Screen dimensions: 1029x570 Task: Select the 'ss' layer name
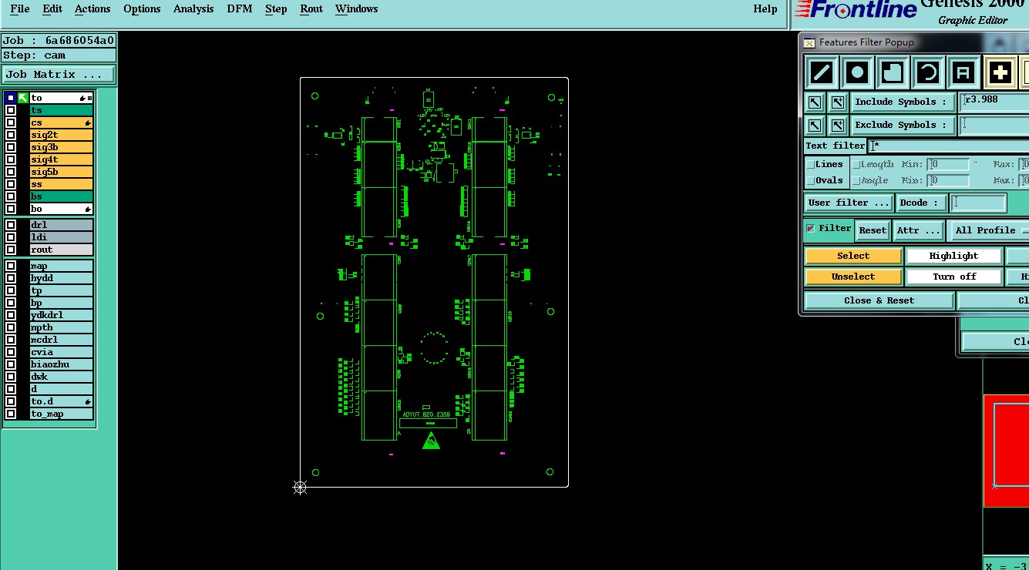click(x=61, y=184)
